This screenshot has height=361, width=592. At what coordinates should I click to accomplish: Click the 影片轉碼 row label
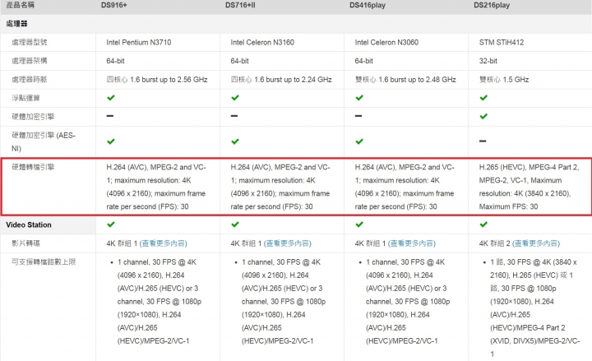pyautogui.click(x=25, y=243)
